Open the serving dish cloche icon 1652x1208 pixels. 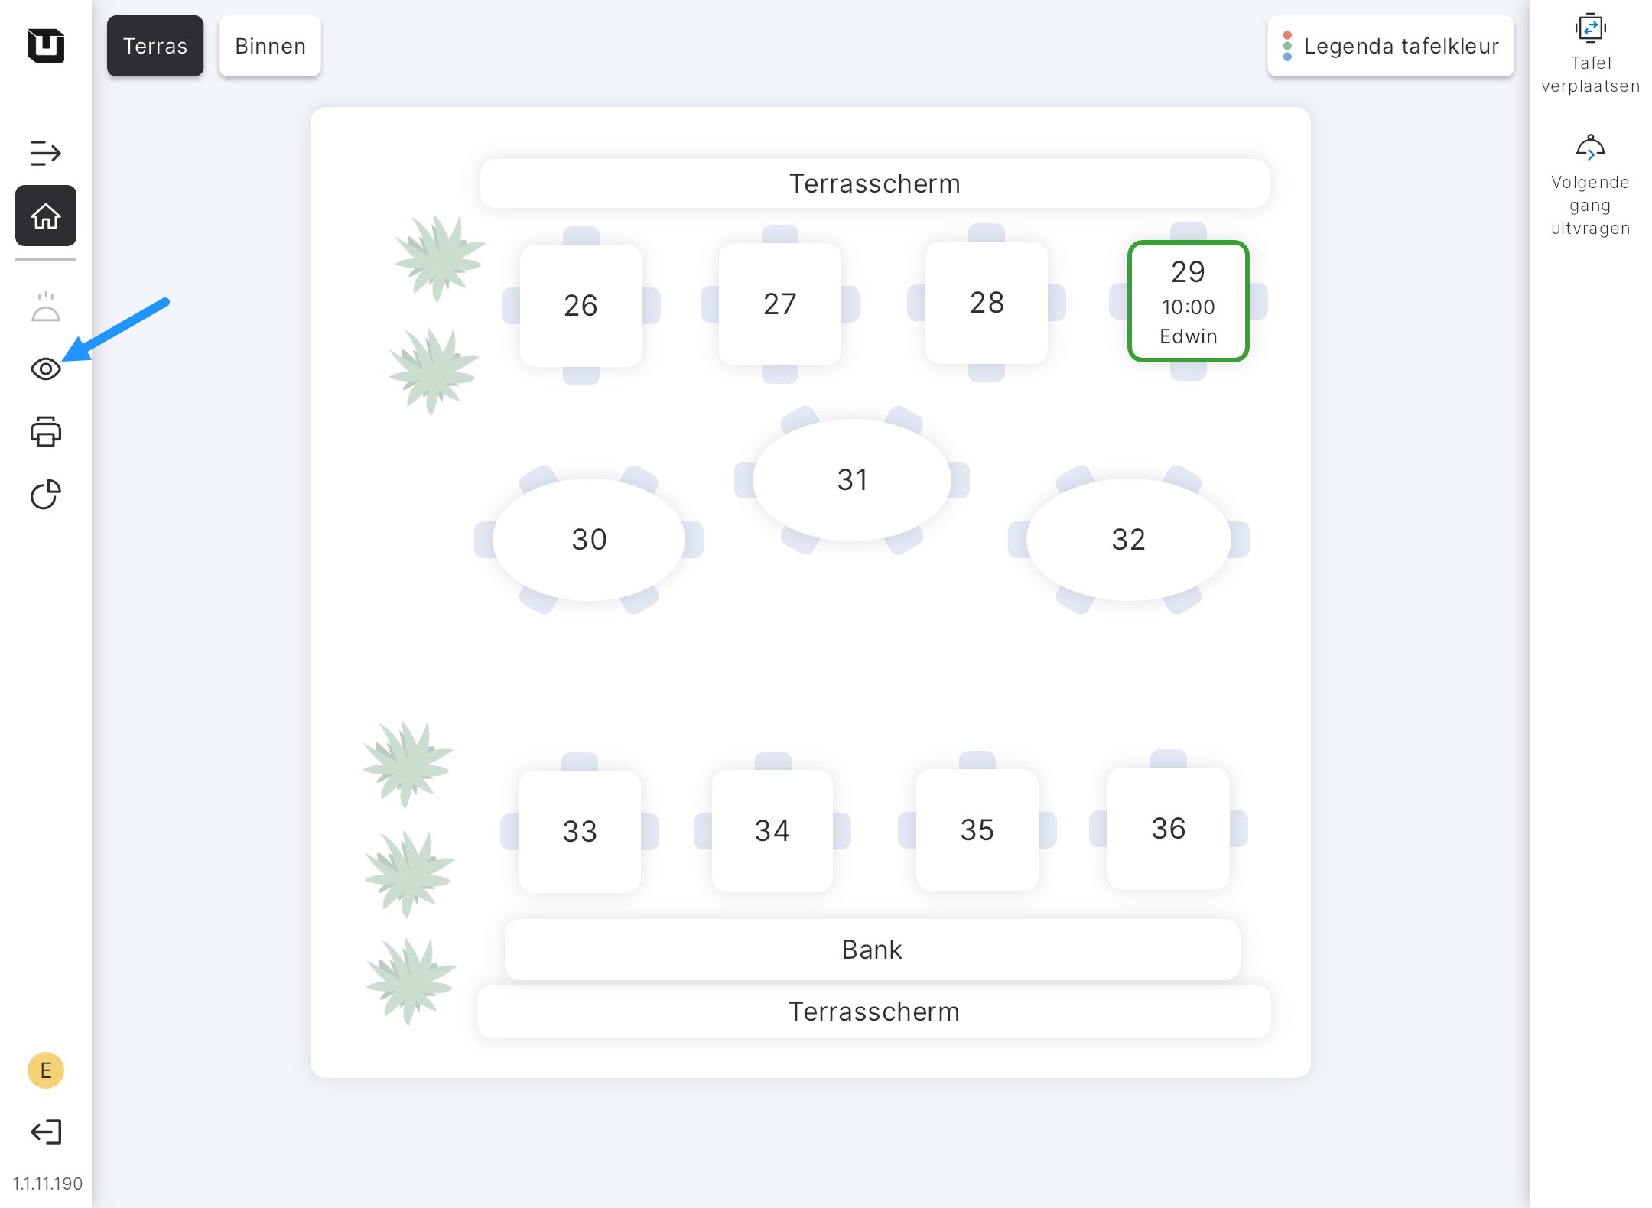coord(45,307)
